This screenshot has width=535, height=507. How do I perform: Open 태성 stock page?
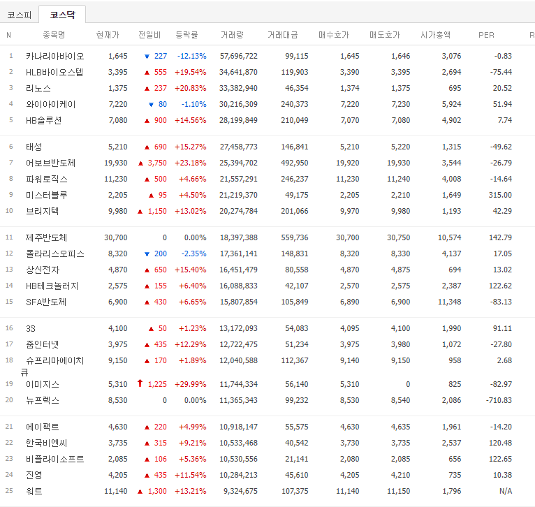coord(34,147)
